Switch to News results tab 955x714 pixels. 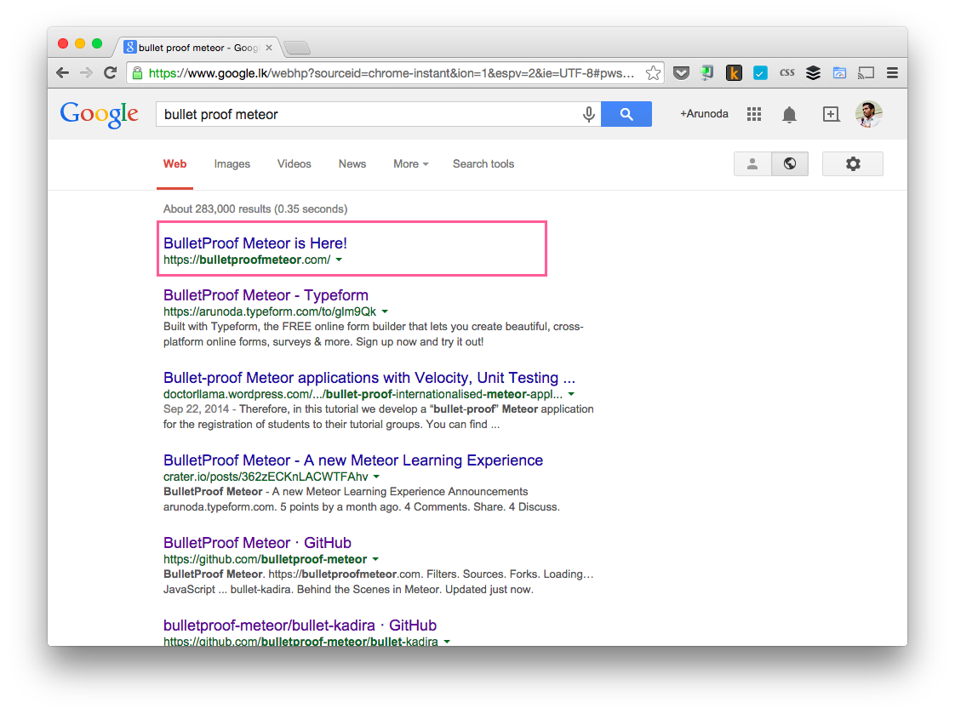352,163
